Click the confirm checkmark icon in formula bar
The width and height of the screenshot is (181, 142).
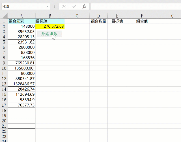click(74, 6)
